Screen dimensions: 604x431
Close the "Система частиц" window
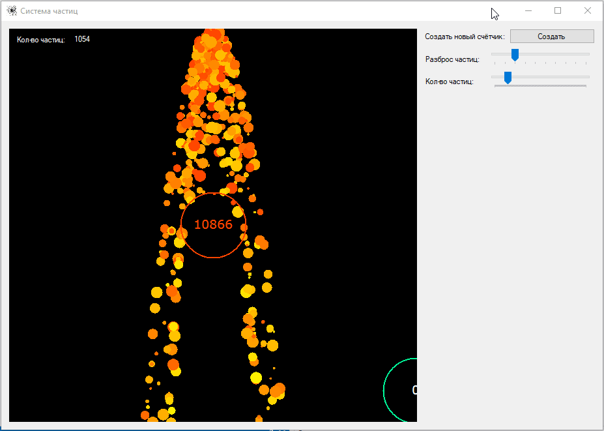pos(587,11)
